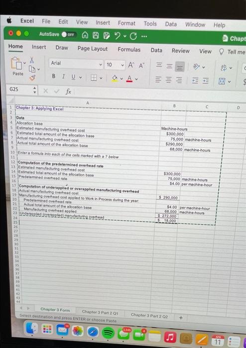Expand the Underline style arrow
Viewport: 246px width, 348px height.
pyautogui.click(x=81, y=78)
